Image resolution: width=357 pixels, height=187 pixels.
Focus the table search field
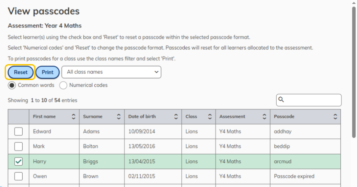(x=312, y=100)
